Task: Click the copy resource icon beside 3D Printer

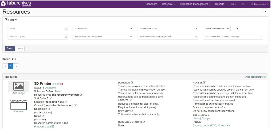Action: click(58, 84)
